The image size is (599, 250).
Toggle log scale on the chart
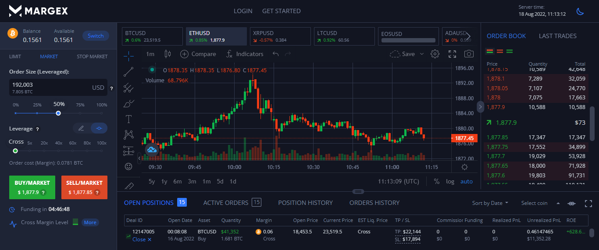point(450,181)
